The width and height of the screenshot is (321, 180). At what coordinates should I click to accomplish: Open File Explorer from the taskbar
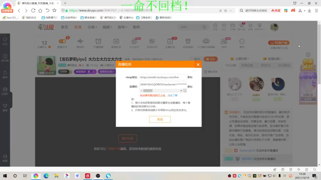pos(57,176)
